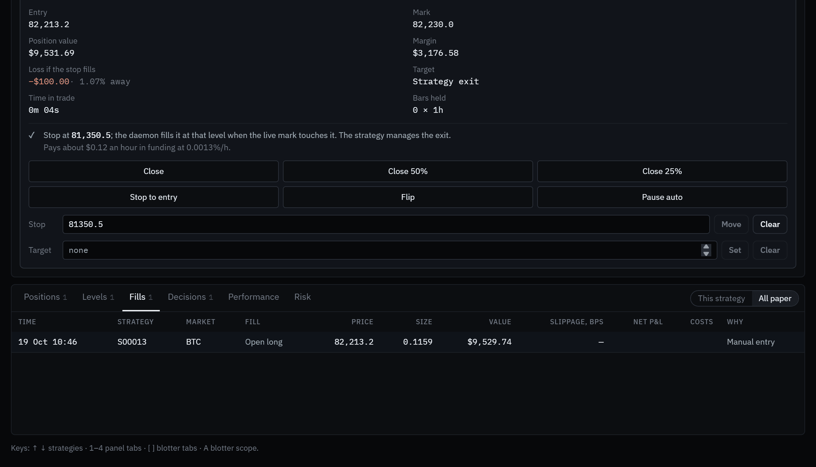Click the stop status checkmark icon
This screenshot has width=816, height=467.
coord(32,135)
